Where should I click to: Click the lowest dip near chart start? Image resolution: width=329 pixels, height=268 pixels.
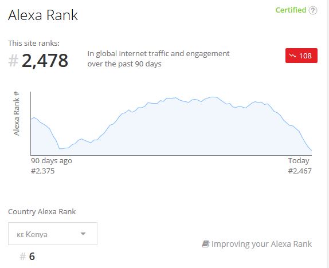pos(60,149)
